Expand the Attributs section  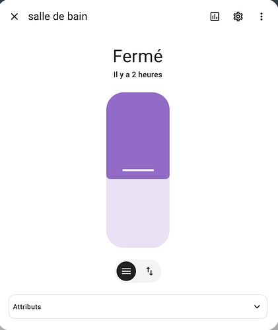138,307
